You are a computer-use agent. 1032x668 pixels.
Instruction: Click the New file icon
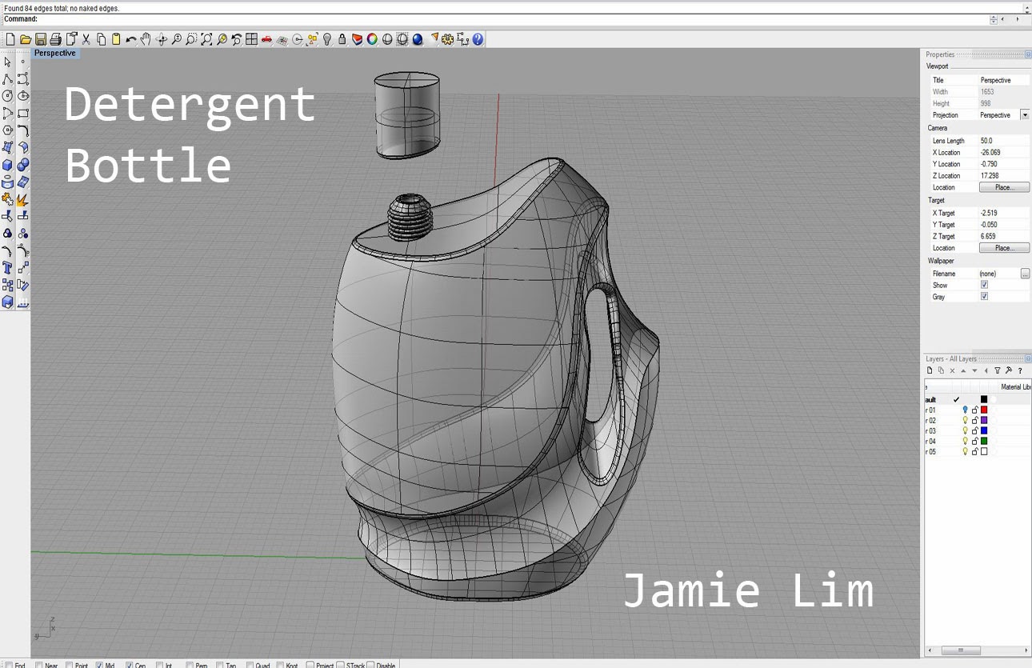(10, 39)
